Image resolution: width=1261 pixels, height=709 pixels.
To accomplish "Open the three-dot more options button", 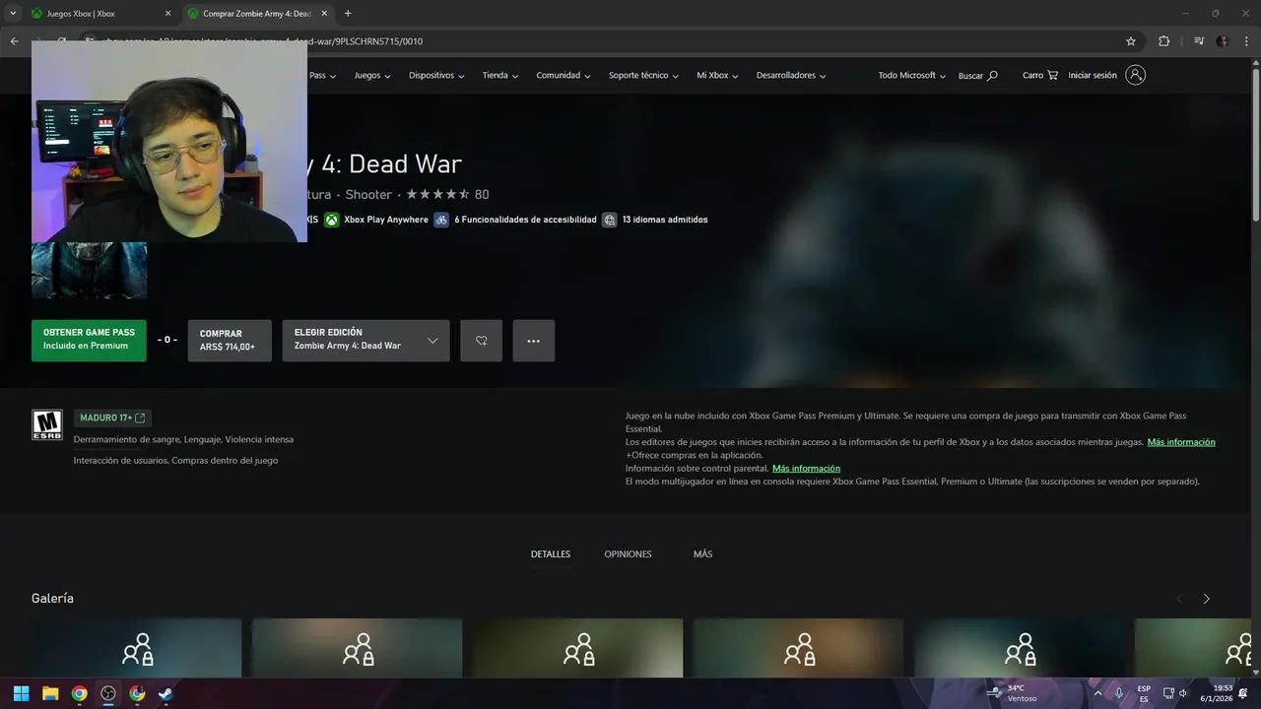I will (534, 341).
